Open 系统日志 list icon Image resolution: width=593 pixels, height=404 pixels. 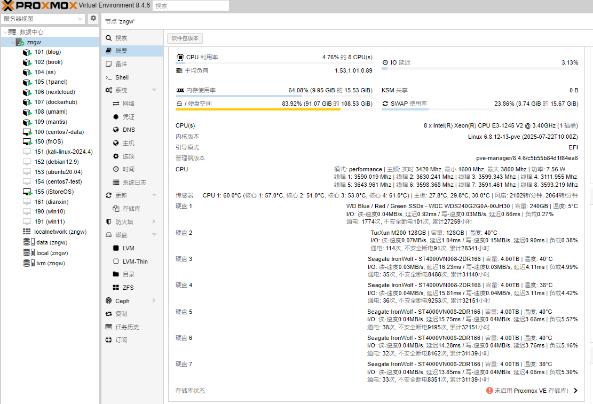pos(116,183)
